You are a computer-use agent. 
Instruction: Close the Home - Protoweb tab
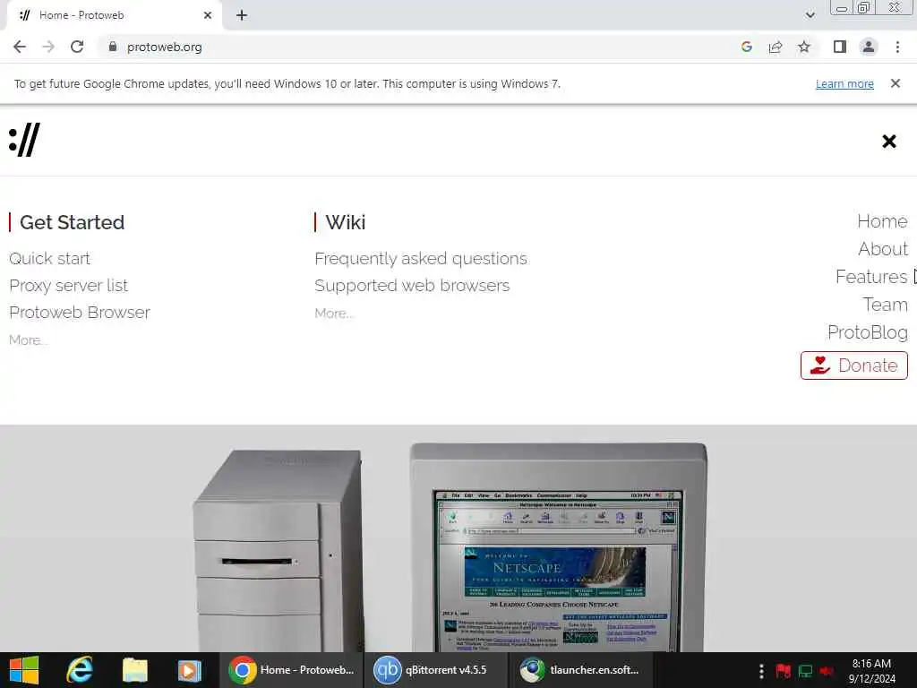coord(208,15)
